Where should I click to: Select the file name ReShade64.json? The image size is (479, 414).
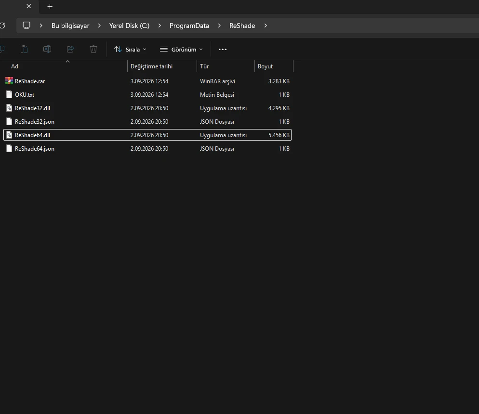[x=35, y=149]
